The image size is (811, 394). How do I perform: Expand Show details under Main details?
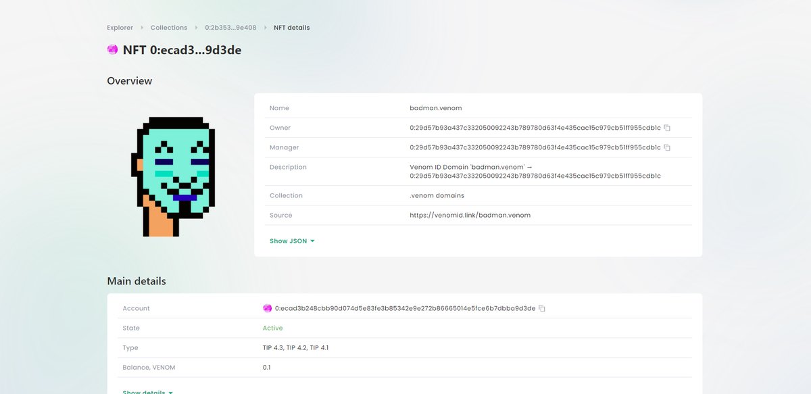pos(148,392)
